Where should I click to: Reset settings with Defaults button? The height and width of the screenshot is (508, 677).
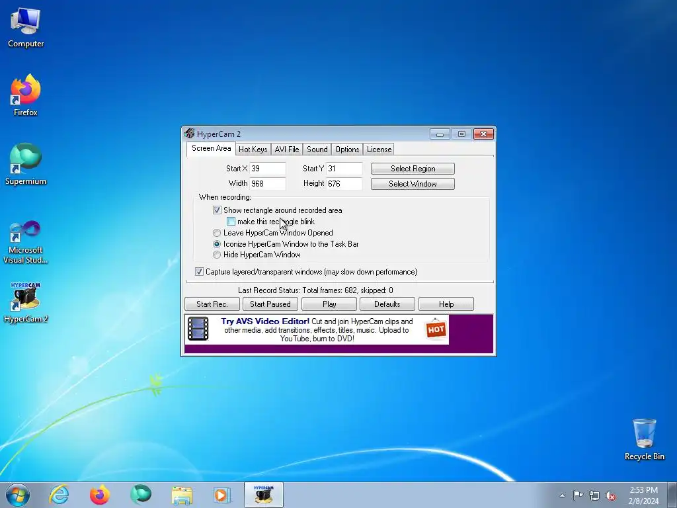click(x=387, y=304)
